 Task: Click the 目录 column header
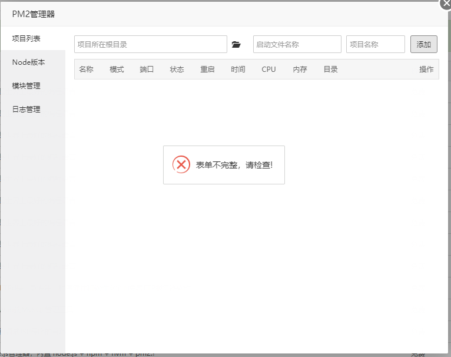tap(330, 70)
